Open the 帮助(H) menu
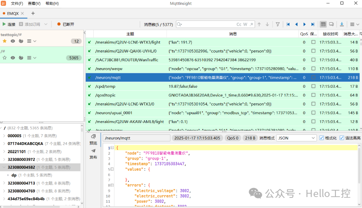 pyautogui.click(x=52, y=3)
